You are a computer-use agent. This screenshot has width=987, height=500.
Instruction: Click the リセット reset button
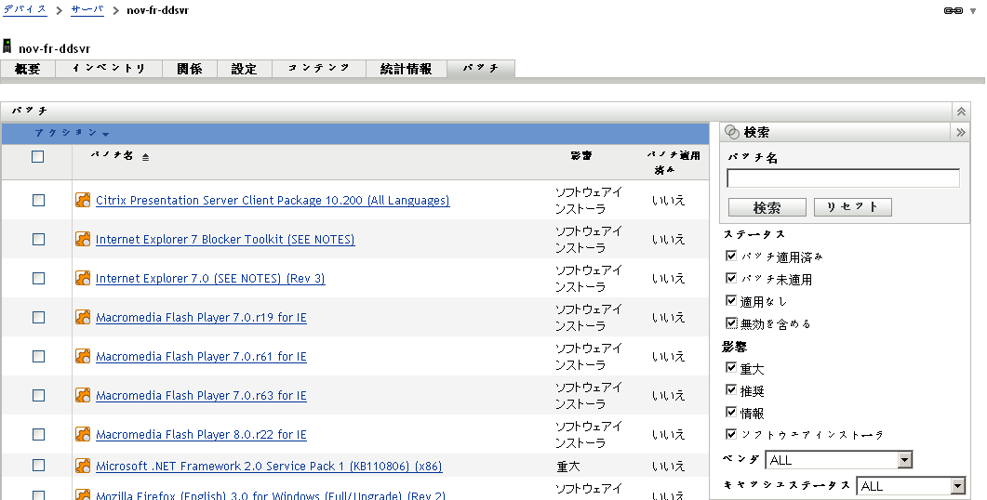(852, 207)
